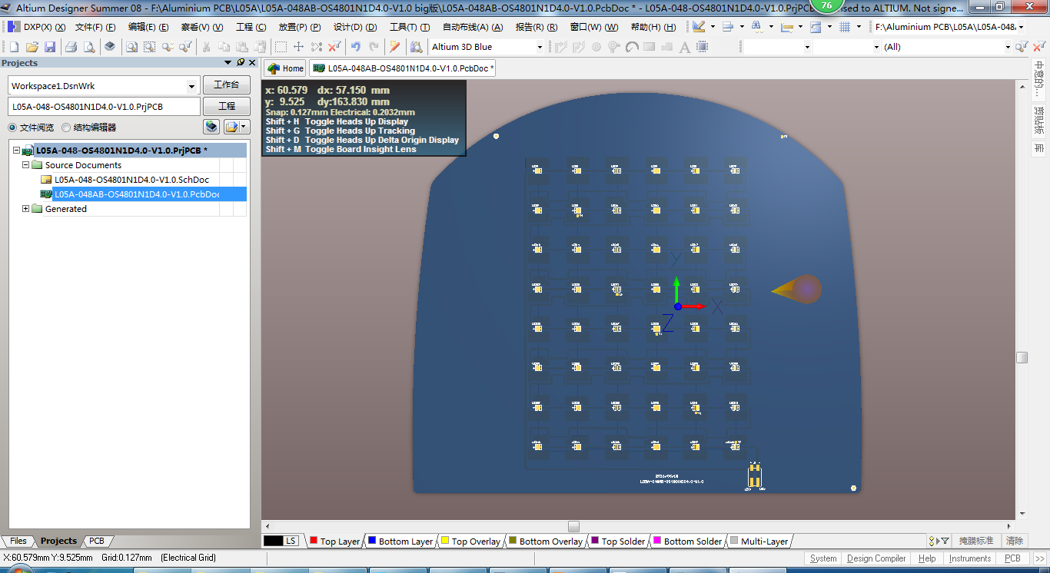Screen dimensions: 1050x573
Task: Toggle the Top Layer color tab
Action: (334, 542)
